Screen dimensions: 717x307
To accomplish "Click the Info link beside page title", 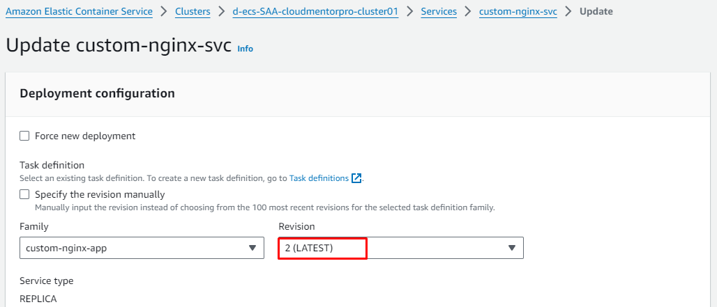I will point(246,49).
